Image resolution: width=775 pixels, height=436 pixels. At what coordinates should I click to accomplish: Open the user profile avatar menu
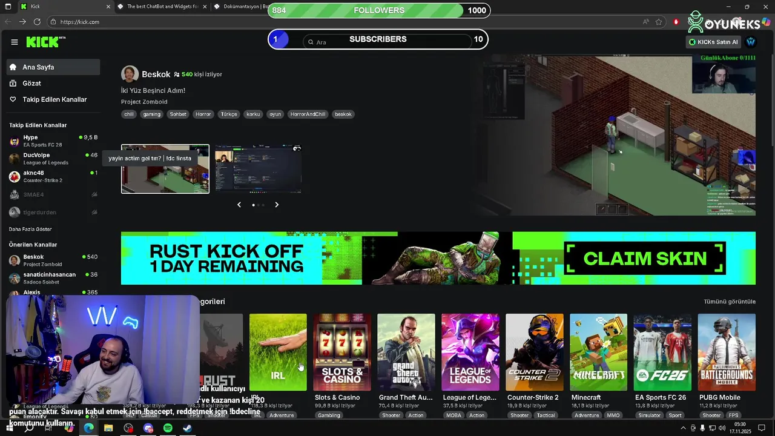click(751, 42)
